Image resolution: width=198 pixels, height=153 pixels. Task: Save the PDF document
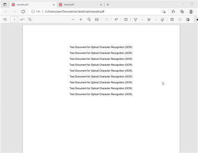(180, 20)
